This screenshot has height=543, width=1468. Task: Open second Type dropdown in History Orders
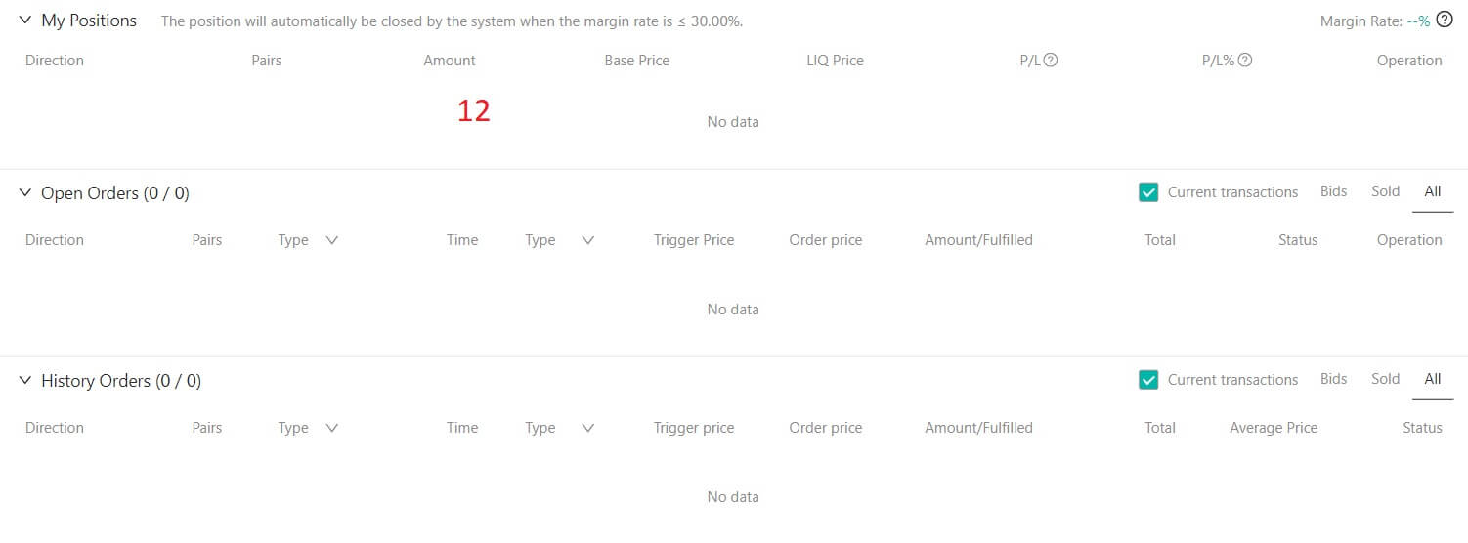[587, 428]
